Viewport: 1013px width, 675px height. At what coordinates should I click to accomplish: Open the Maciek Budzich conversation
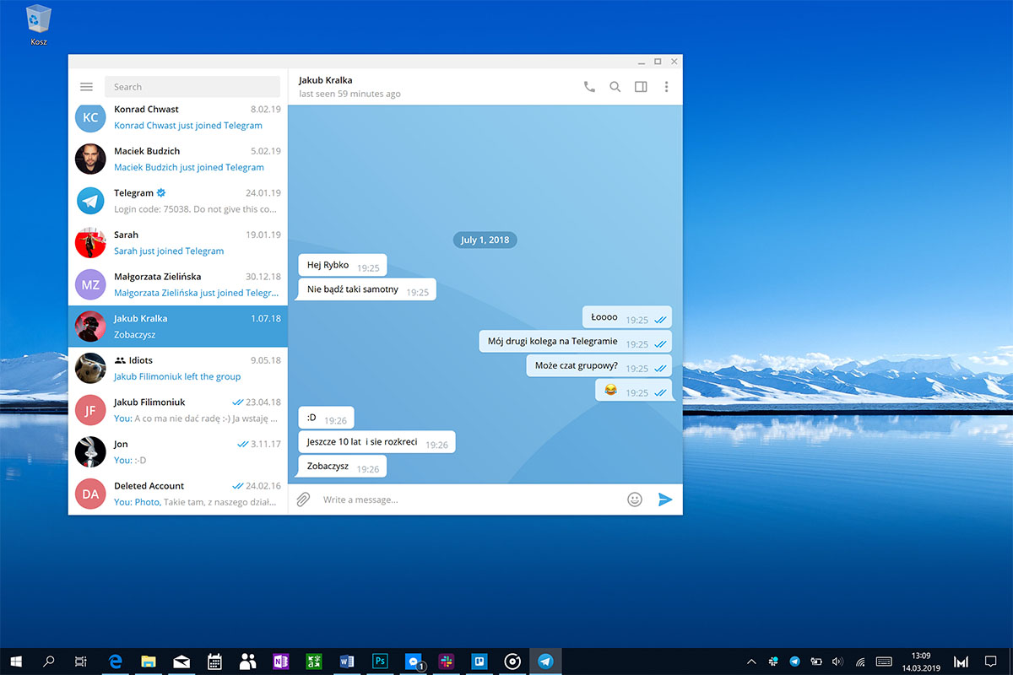178,159
